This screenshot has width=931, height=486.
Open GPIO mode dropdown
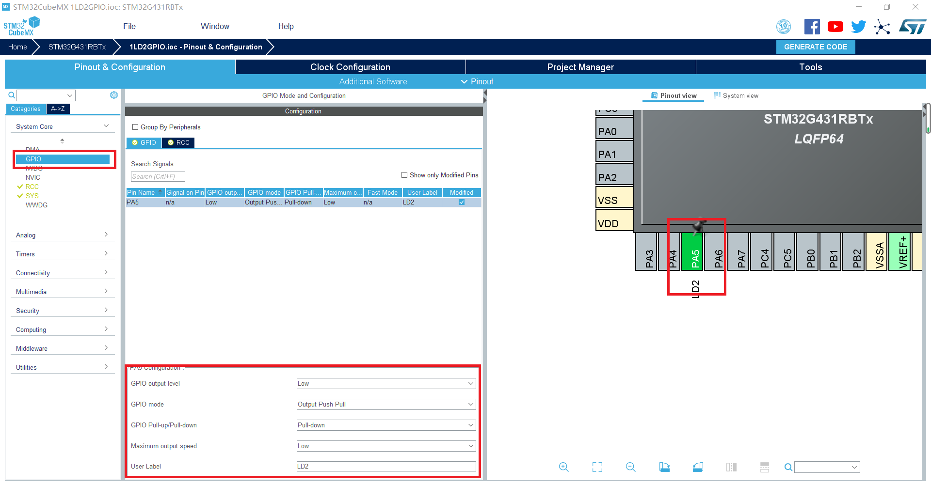pos(386,404)
